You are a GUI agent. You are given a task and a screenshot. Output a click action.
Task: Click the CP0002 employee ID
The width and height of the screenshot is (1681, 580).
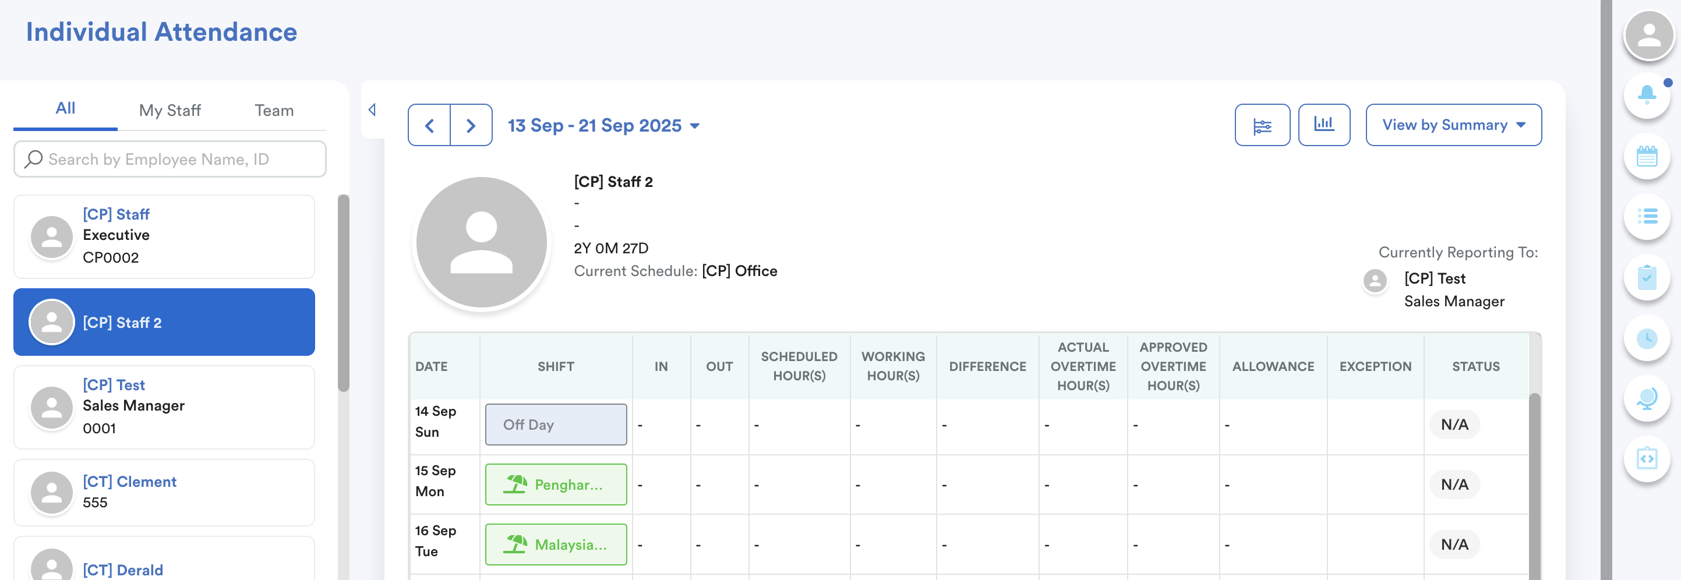[111, 258]
